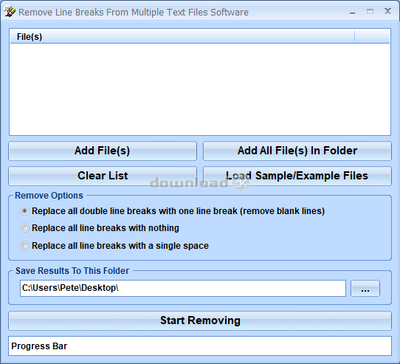The height and width of the screenshot is (364, 400).
Task: Click the Add File(s) button
Action: pos(103,151)
